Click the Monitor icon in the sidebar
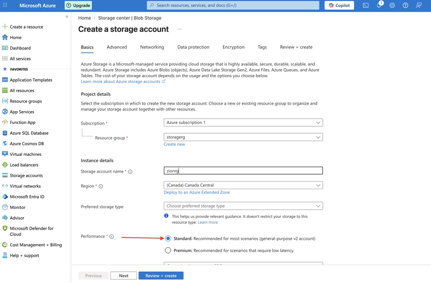Viewport: 431px width, 283px height. [x=5, y=207]
